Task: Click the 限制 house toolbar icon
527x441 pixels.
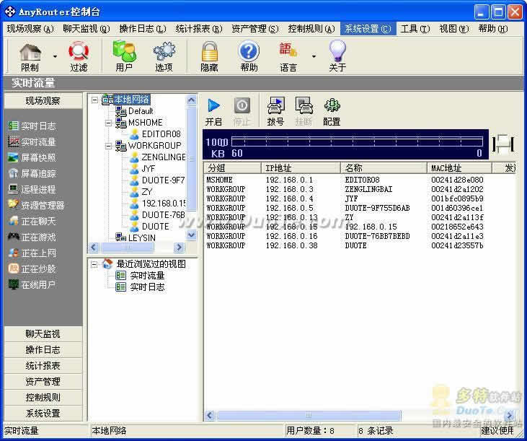Action: (x=30, y=53)
